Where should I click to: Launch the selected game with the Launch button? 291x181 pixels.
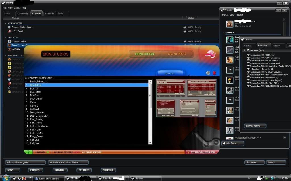coord(276,163)
